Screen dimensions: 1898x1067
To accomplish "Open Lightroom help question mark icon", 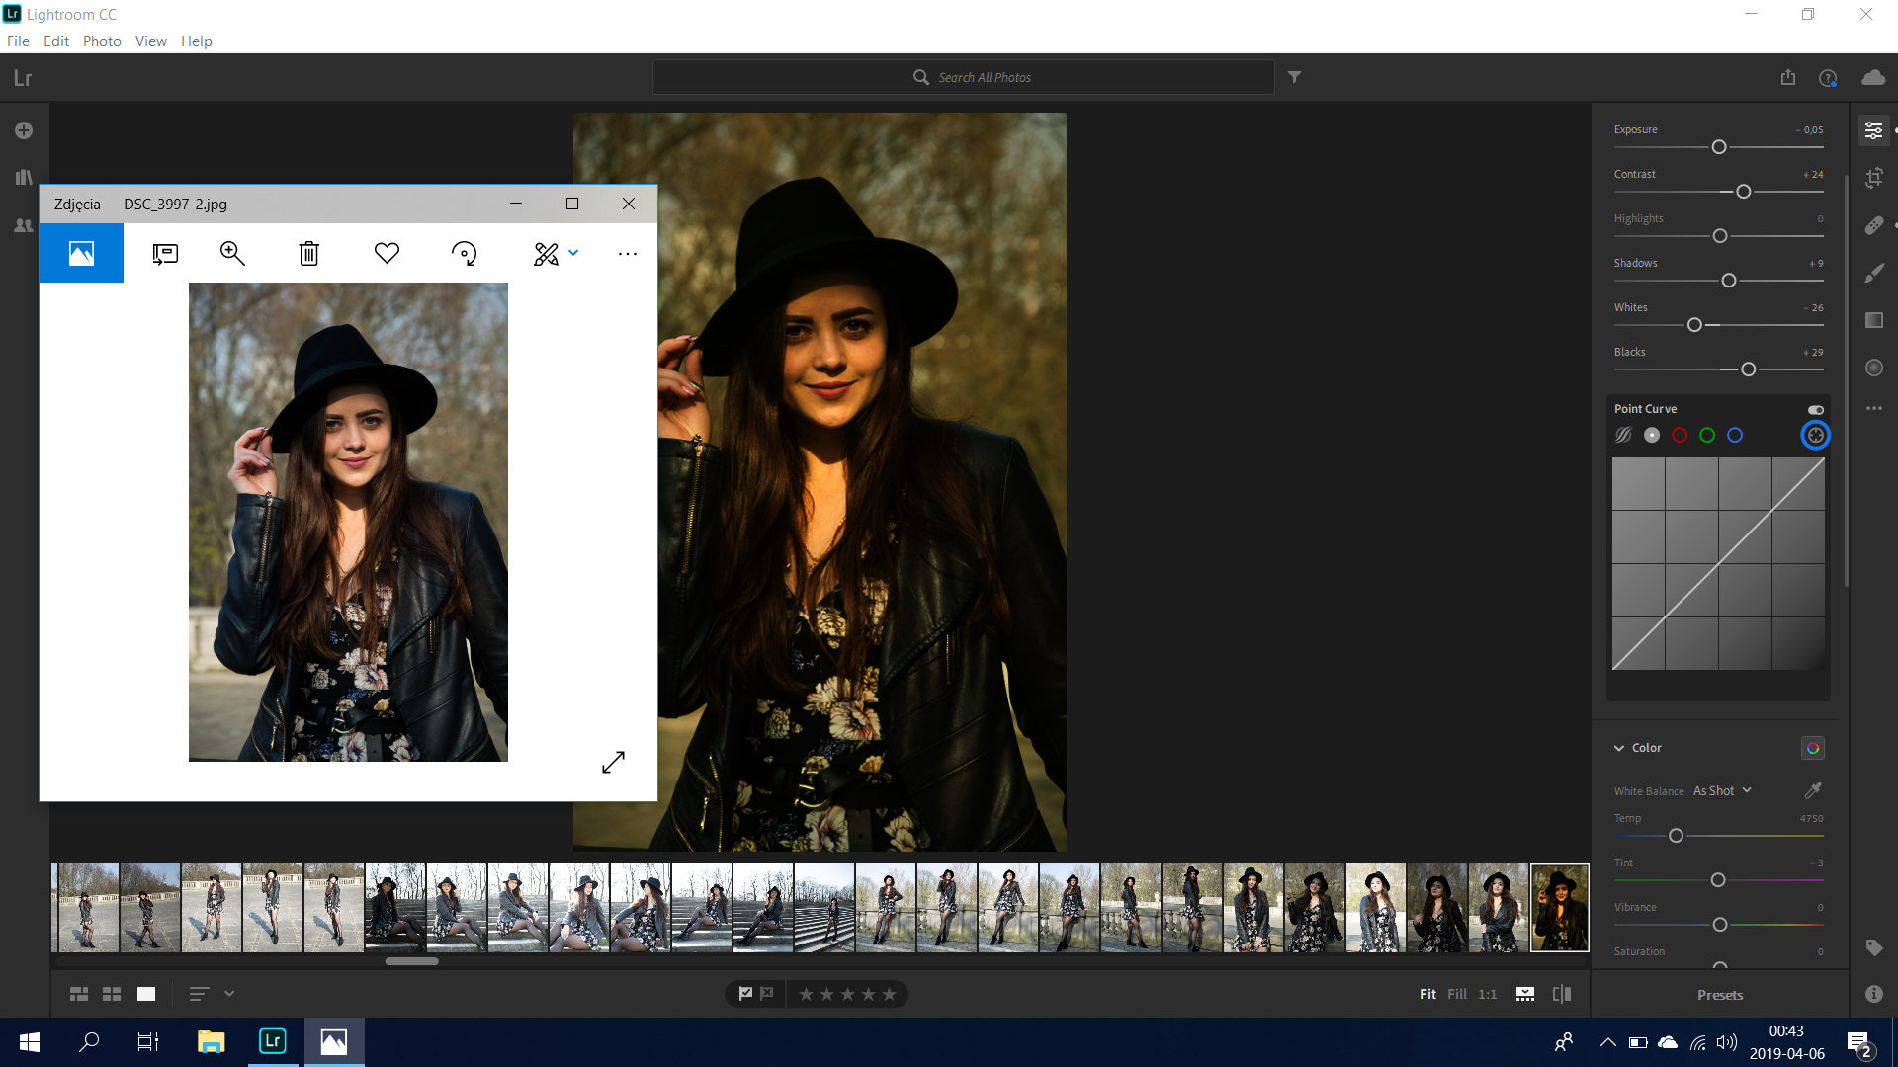I will [1828, 78].
